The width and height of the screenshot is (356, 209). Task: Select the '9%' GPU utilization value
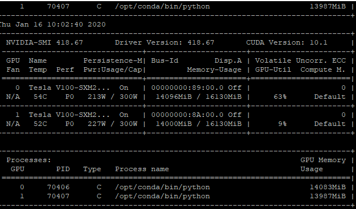pyautogui.click(x=282, y=124)
